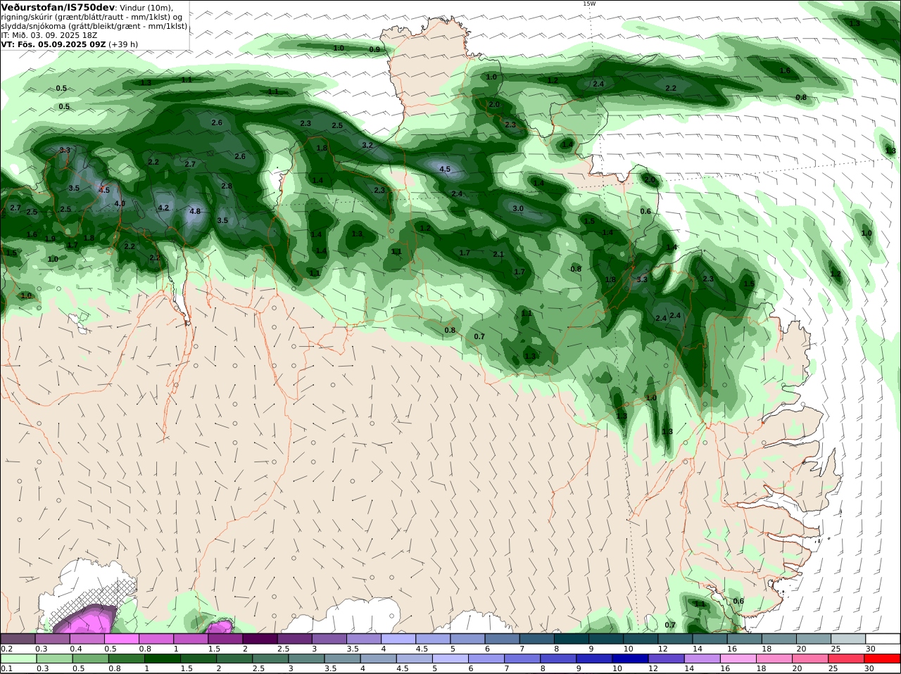Image resolution: width=901 pixels, height=674 pixels.
Task: Pick the crimson swatch at 25 in the lower legend
Action: [848, 659]
